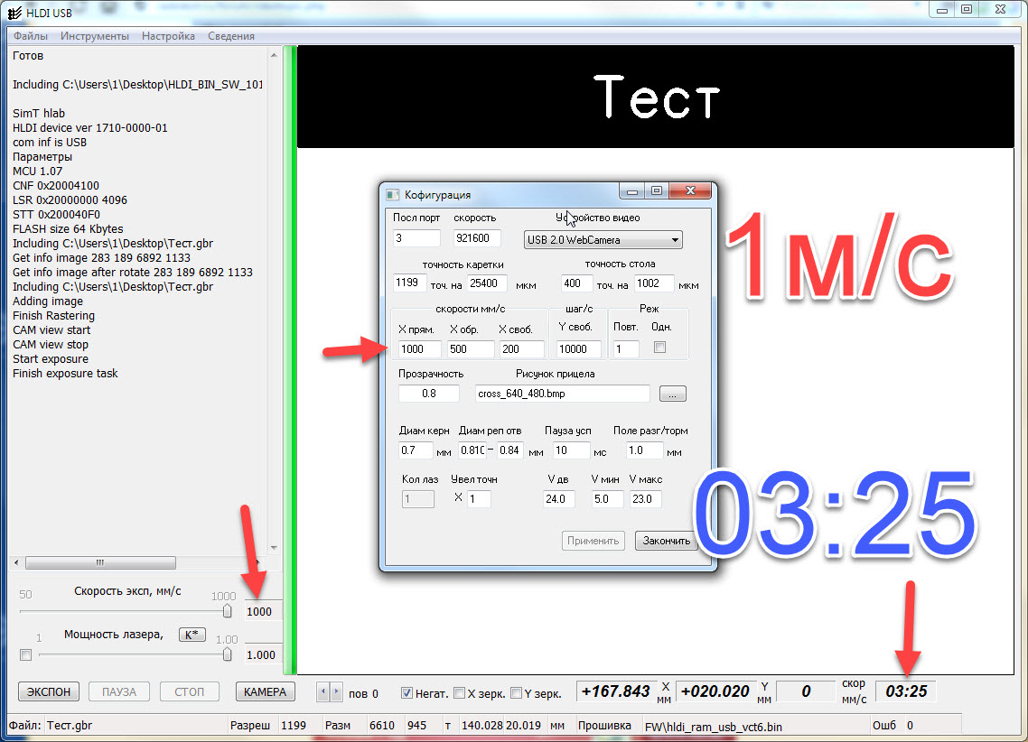Toggle the X зерк. checkbox
The image size is (1028, 742).
pos(459,693)
